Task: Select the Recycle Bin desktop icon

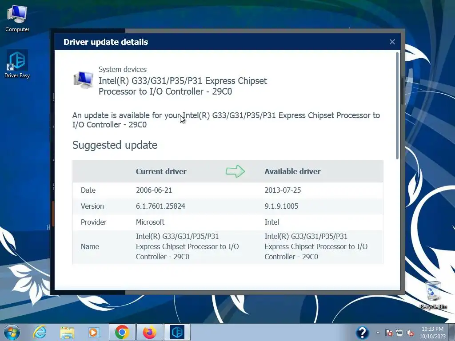Action: point(433,295)
